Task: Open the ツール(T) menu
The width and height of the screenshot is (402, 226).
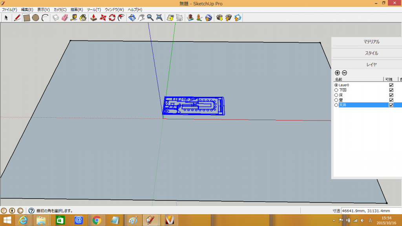Action: point(93,9)
